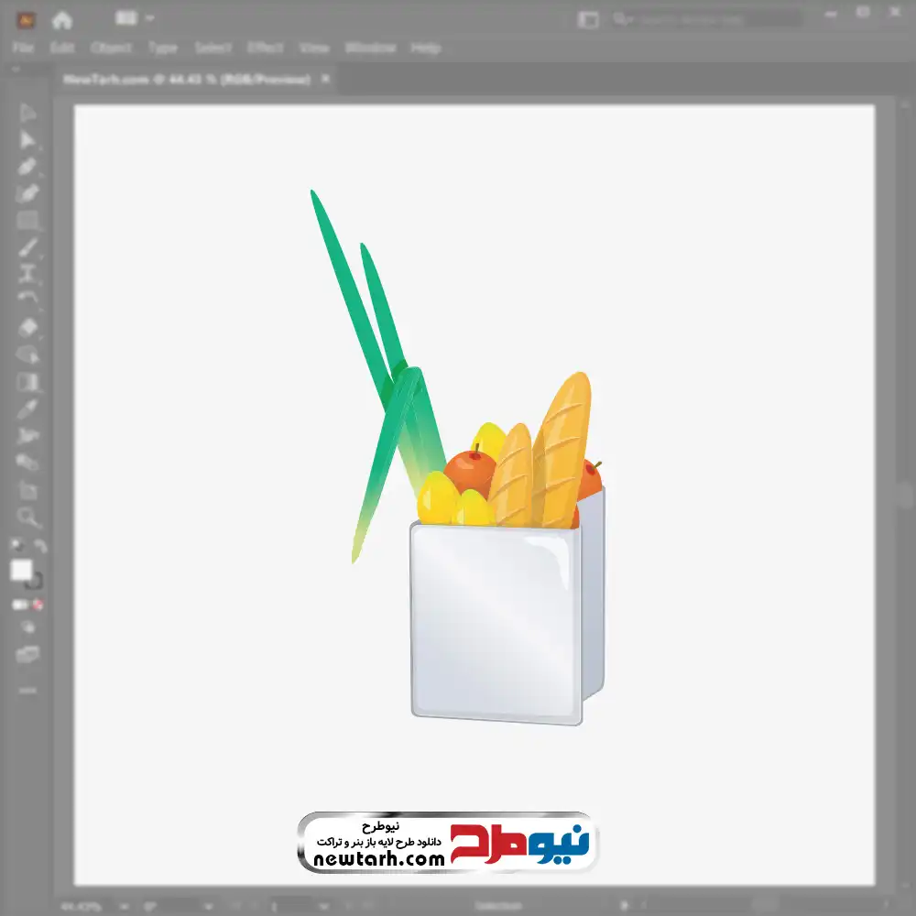Activate the Artboard tool

(x=27, y=489)
